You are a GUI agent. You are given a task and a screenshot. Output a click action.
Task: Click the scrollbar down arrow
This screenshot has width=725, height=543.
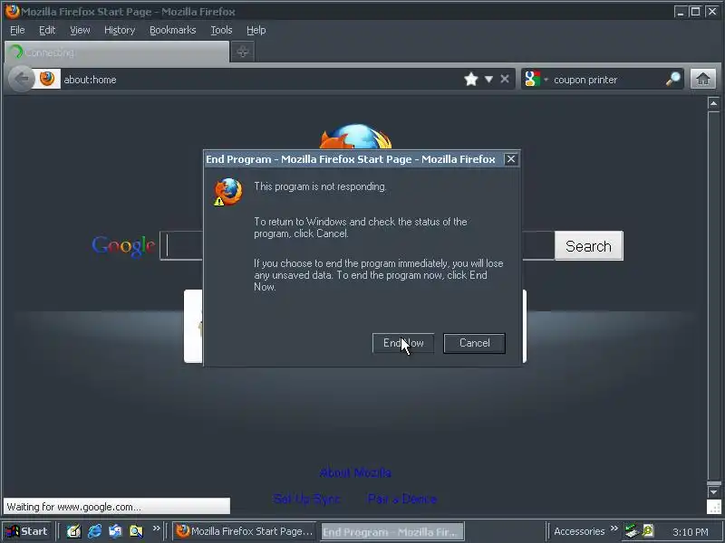(x=713, y=491)
